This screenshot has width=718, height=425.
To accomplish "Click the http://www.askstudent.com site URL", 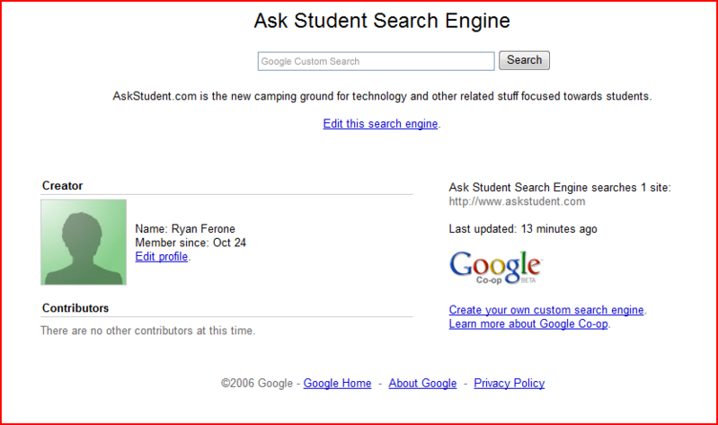I will coord(517,201).
